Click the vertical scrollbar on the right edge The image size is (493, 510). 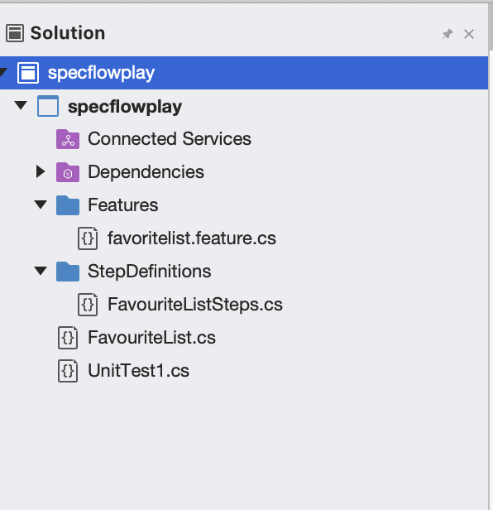[491, 26]
